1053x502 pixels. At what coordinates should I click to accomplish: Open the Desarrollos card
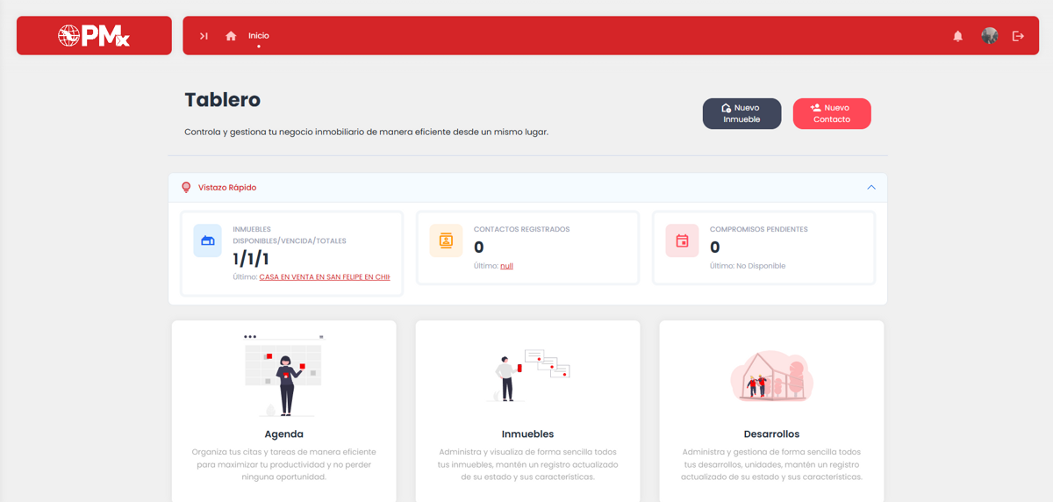771,434
